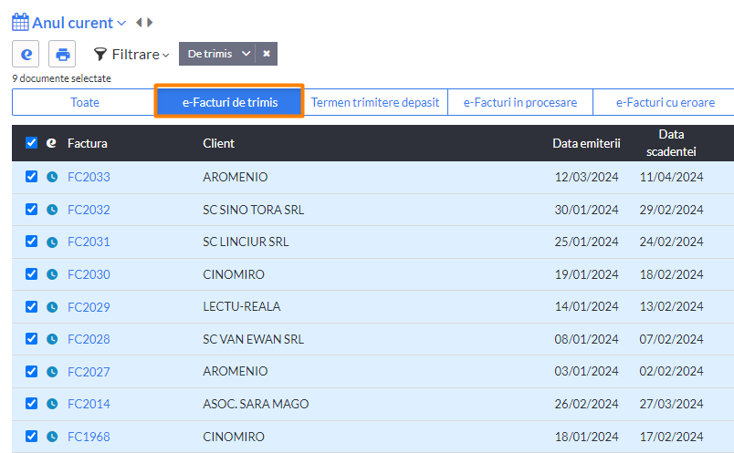Click clock status icon for FC2030

tap(52, 274)
